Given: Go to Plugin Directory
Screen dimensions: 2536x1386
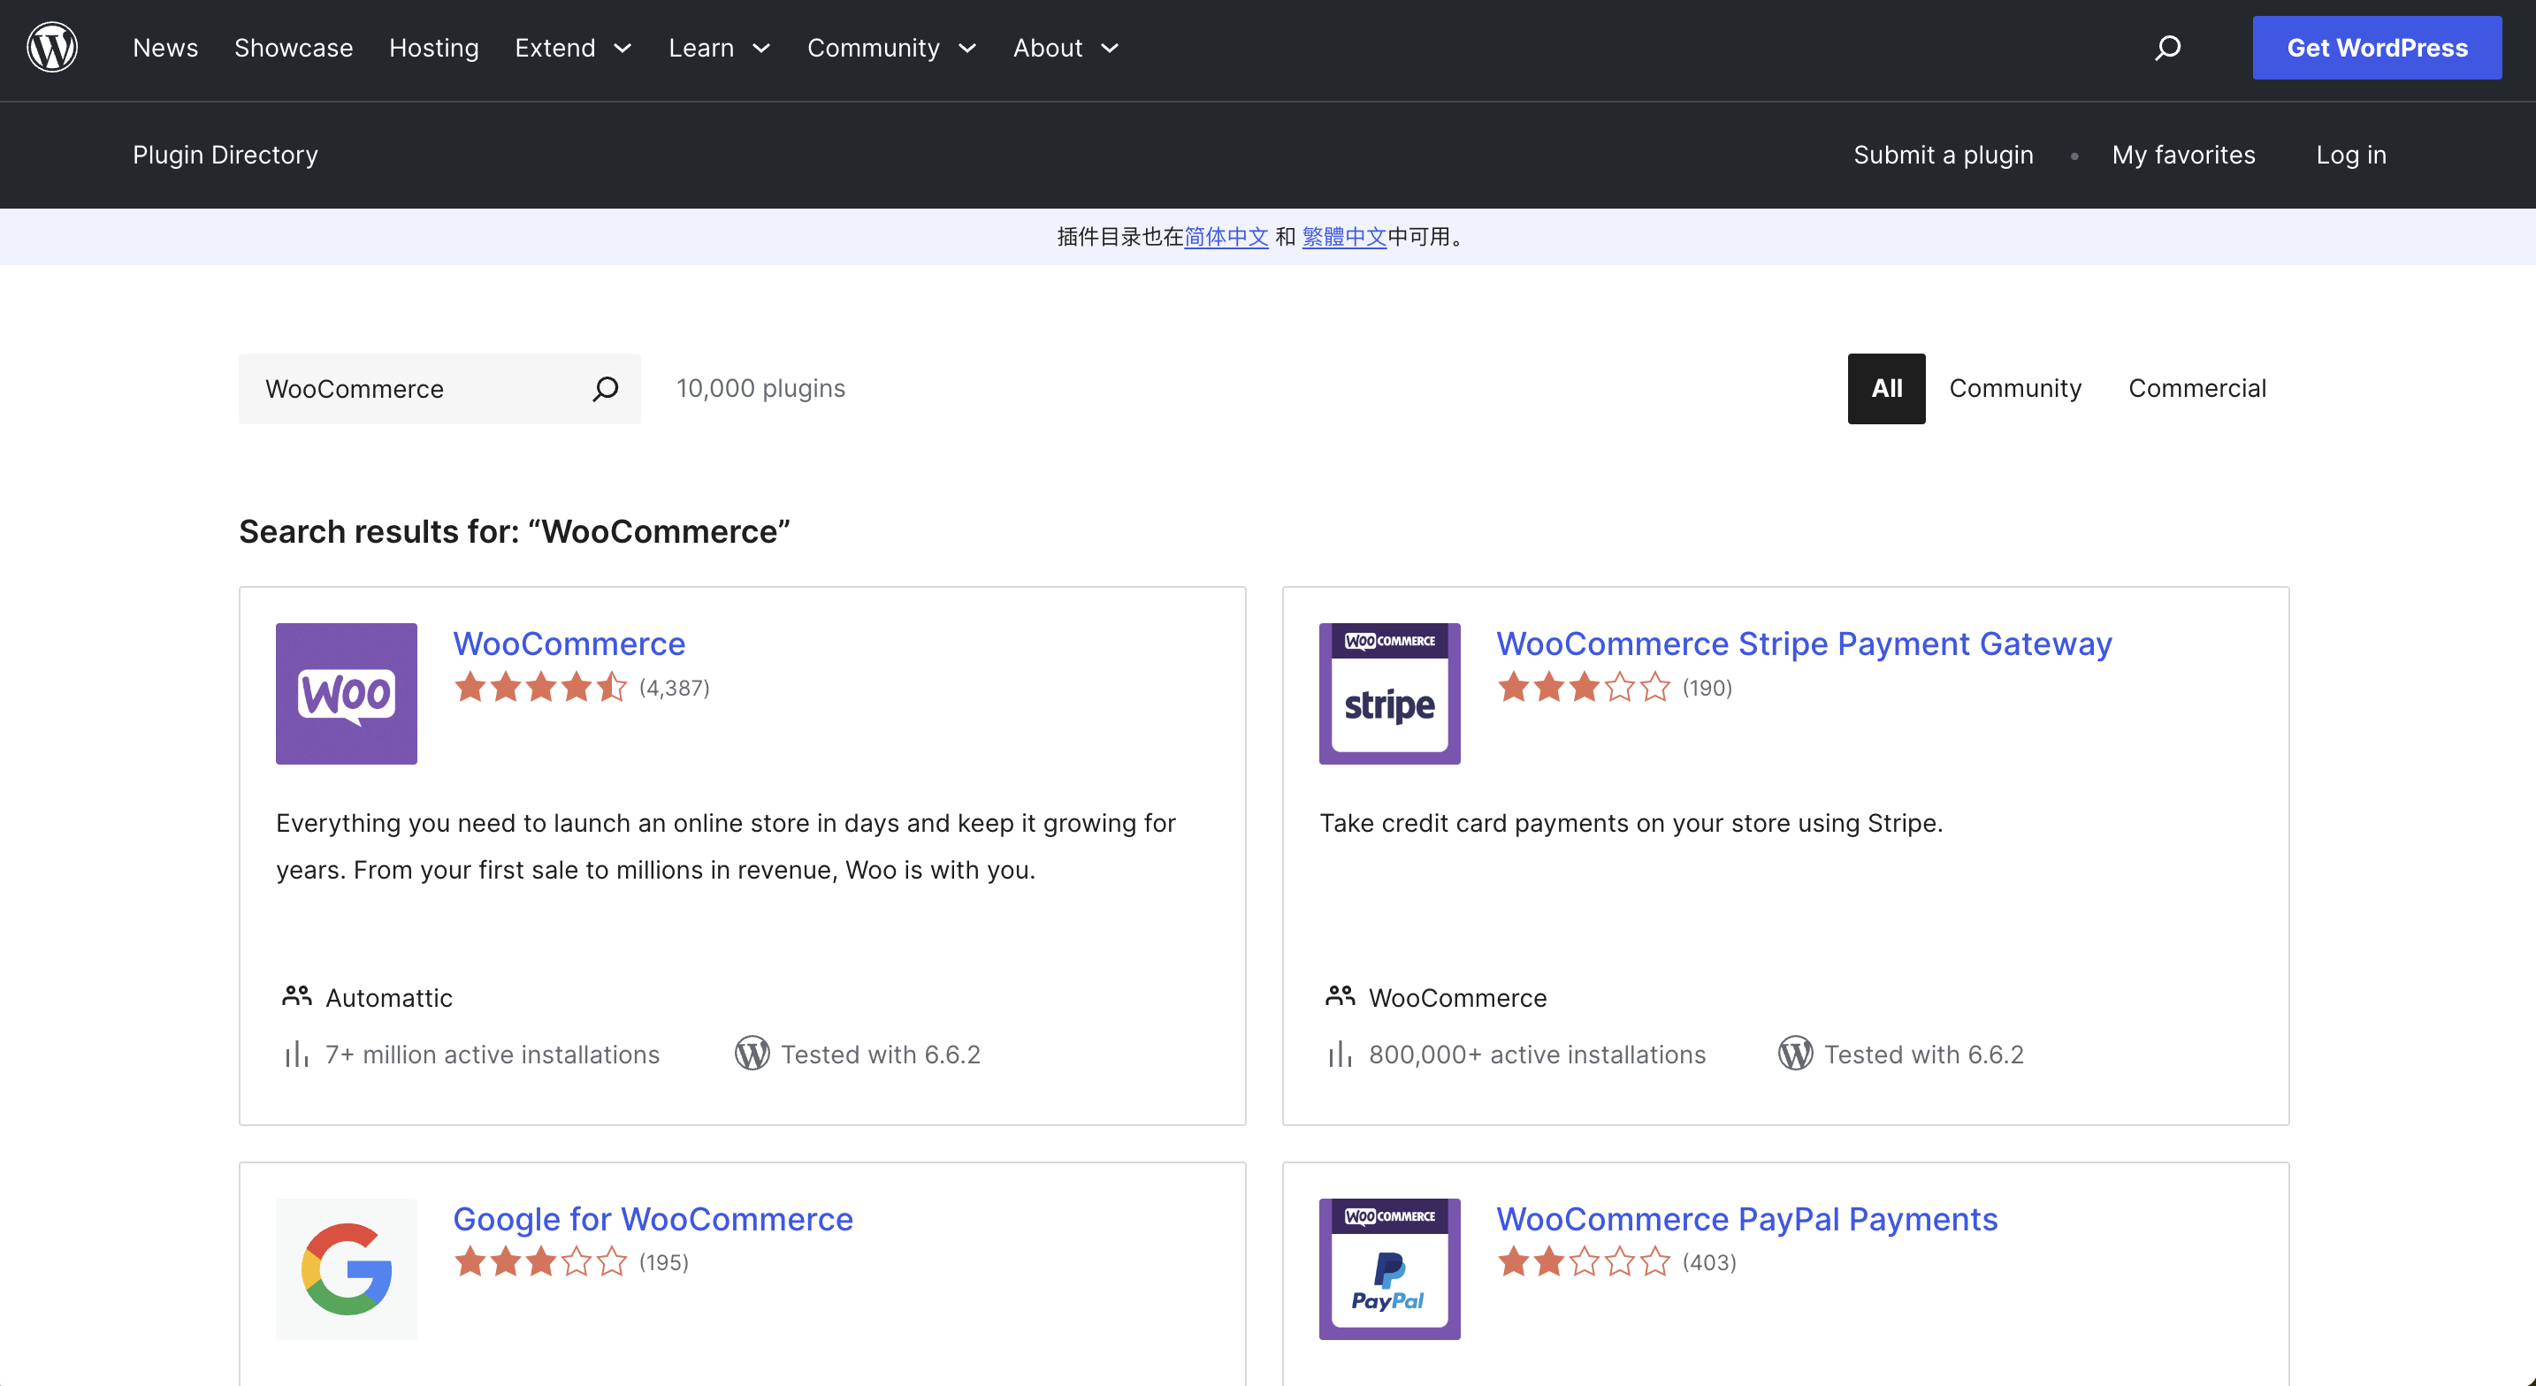Looking at the screenshot, I should (225, 155).
